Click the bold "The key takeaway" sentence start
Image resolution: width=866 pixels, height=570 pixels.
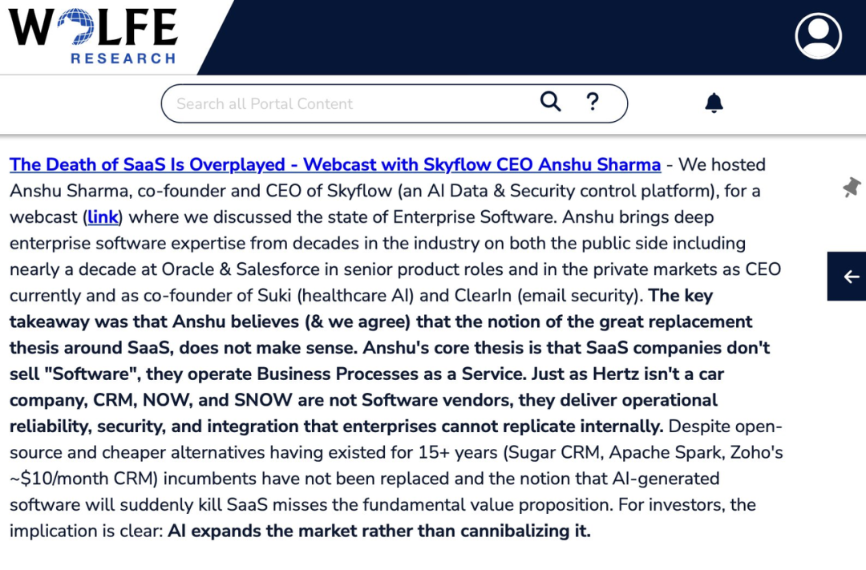[681, 296]
